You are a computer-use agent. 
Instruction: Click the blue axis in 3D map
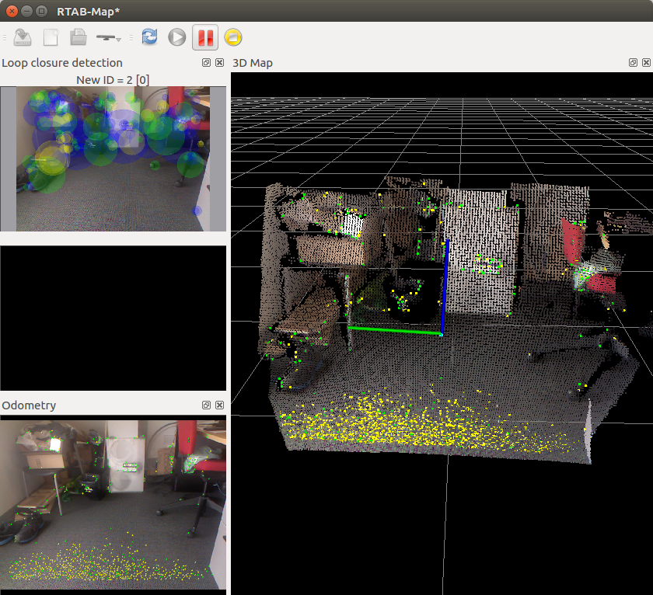(447, 287)
